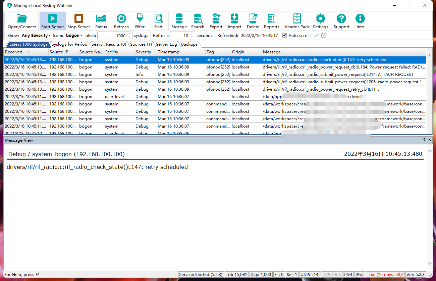Screen dimensions: 436x281
Task: Select the Find icon
Action: [158, 21]
